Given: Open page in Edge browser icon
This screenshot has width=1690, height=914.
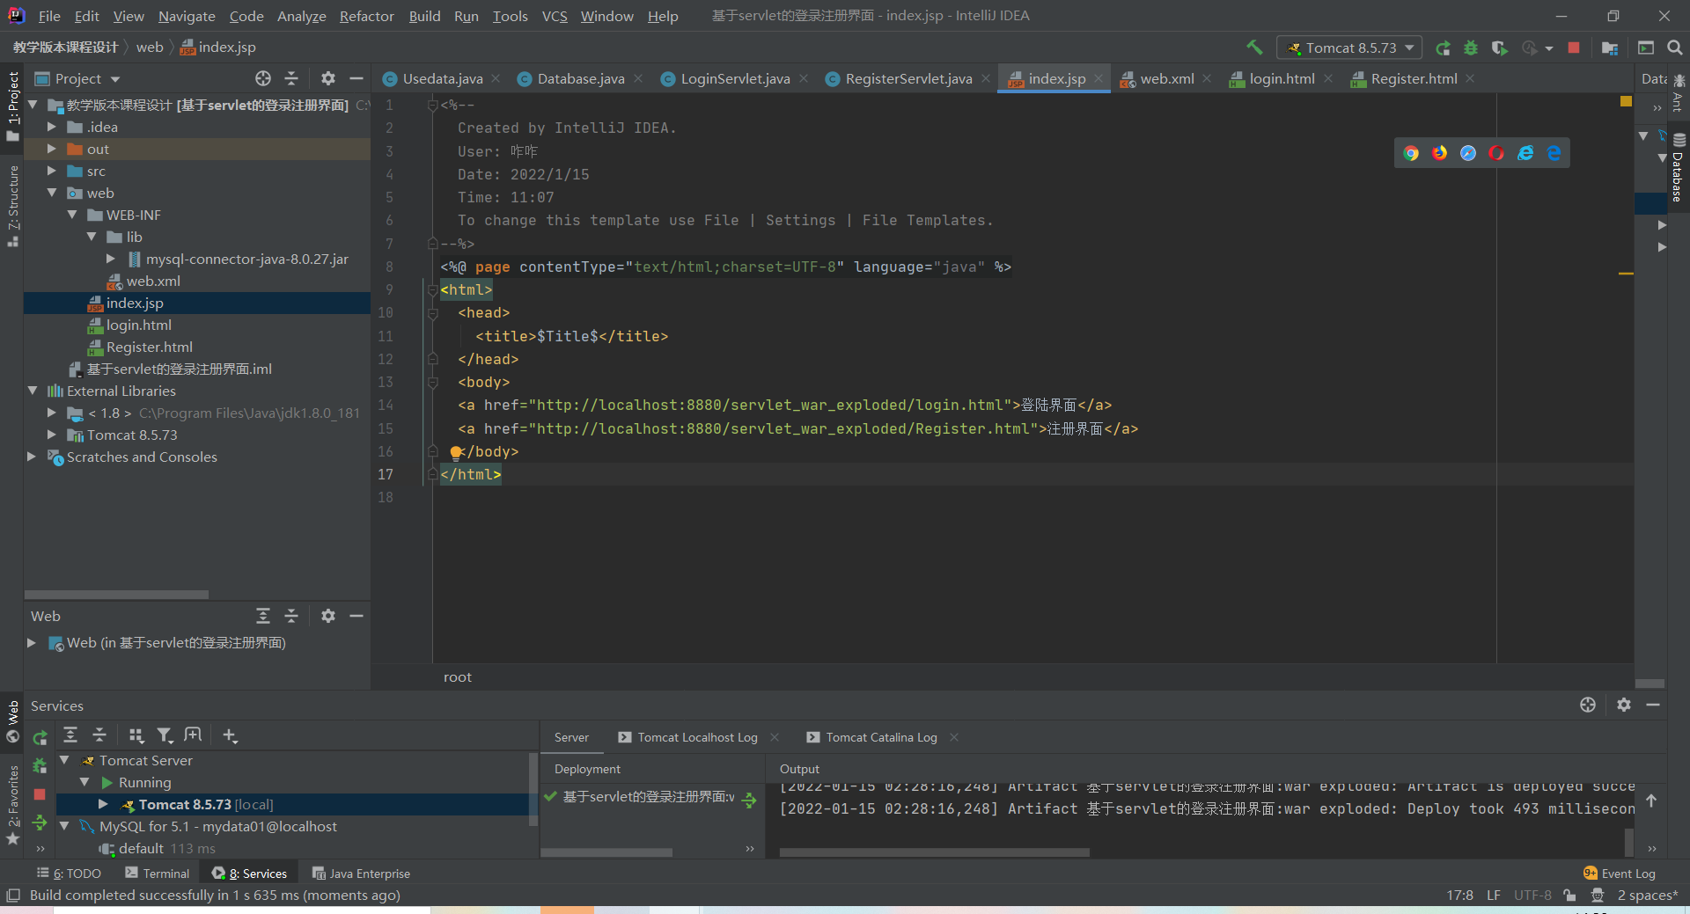Looking at the screenshot, I should (1554, 153).
